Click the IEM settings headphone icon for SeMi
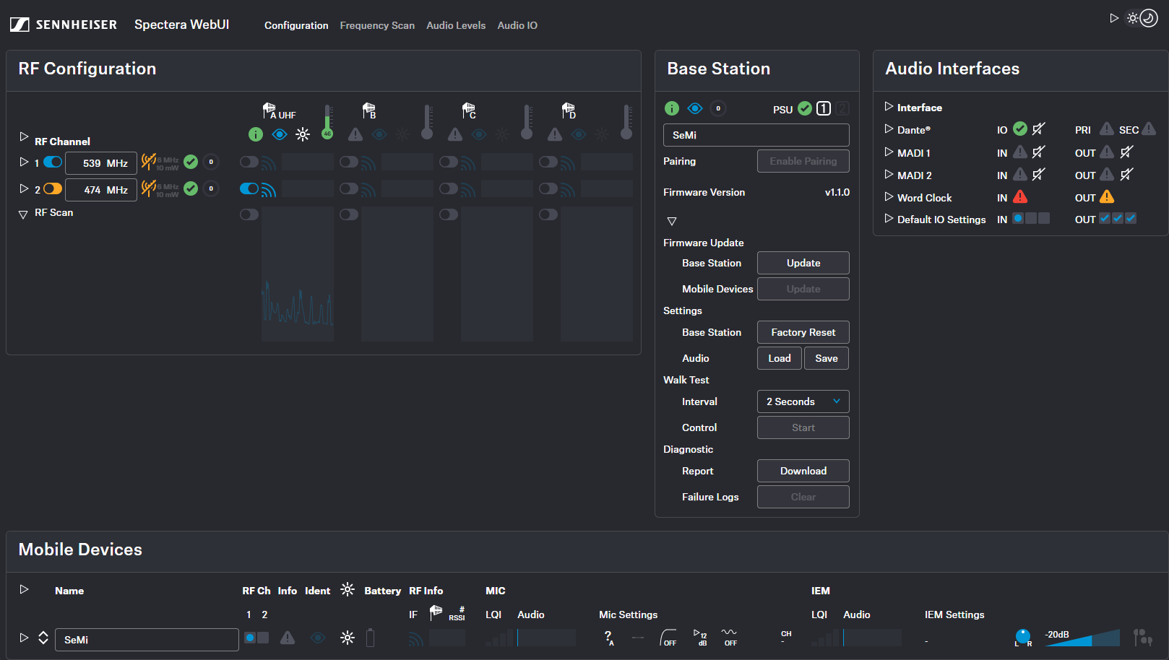 [x=1142, y=638]
